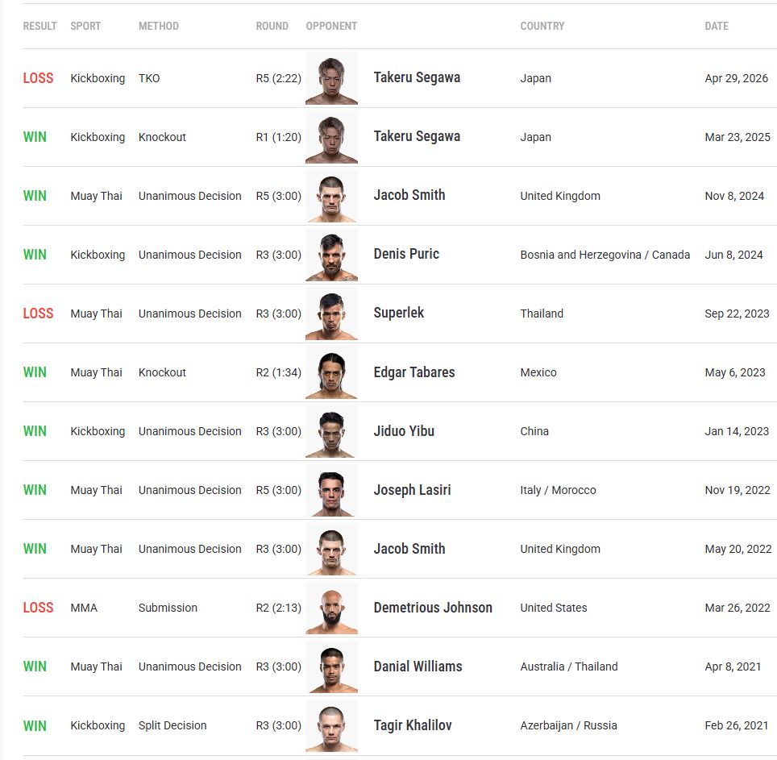777x760 pixels.
Task: Click the SPORT column header
Action: (x=85, y=26)
